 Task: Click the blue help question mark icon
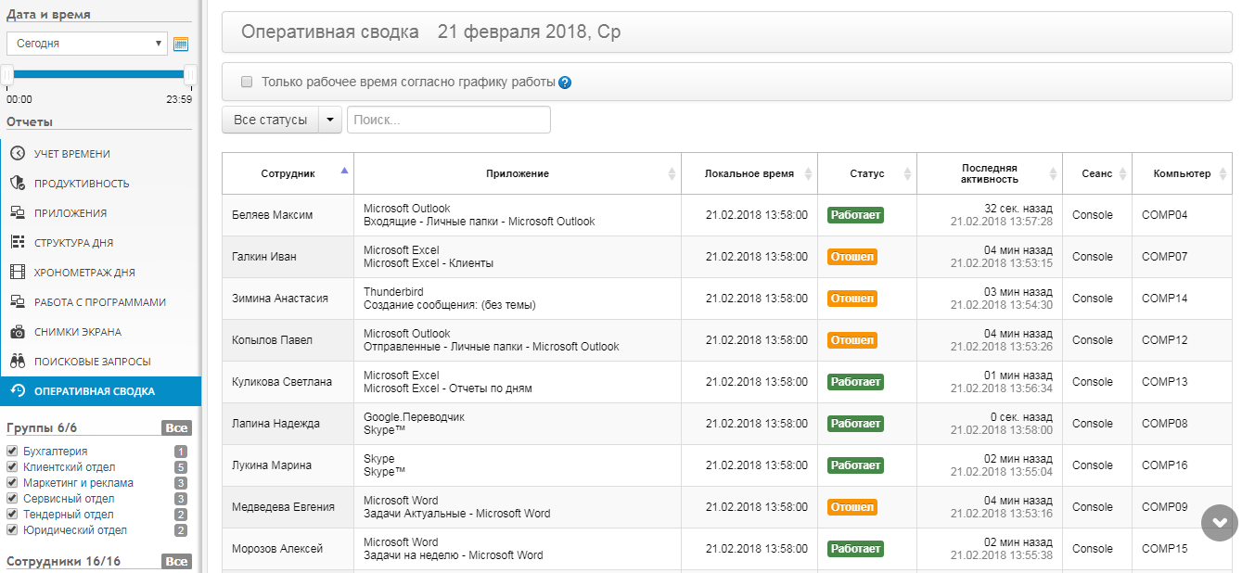pos(565,83)
